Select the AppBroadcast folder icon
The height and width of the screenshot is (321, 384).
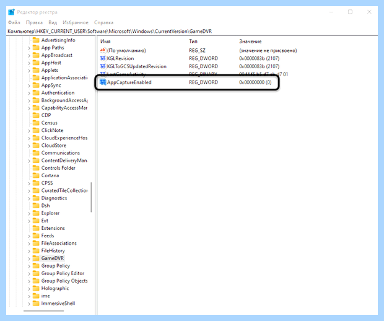(36, 55)
